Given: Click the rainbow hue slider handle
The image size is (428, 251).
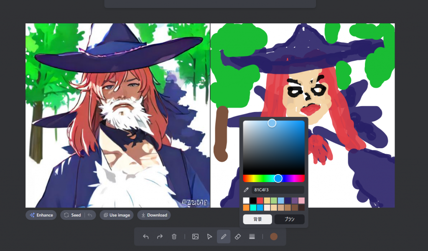Looking at the screenshot, I should click(x=278, y=178).
